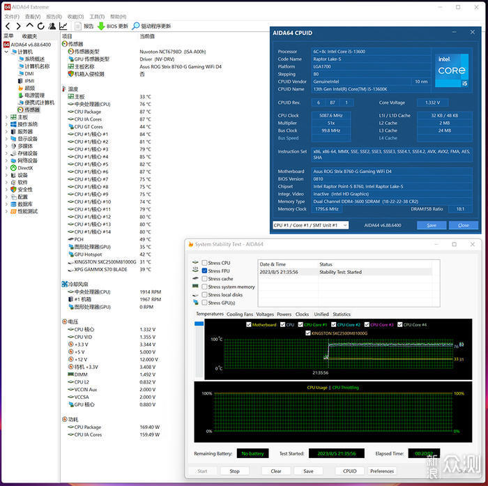Expand the 服务器 tree node
Screen dimensions: 488x486
coord(6,132)
